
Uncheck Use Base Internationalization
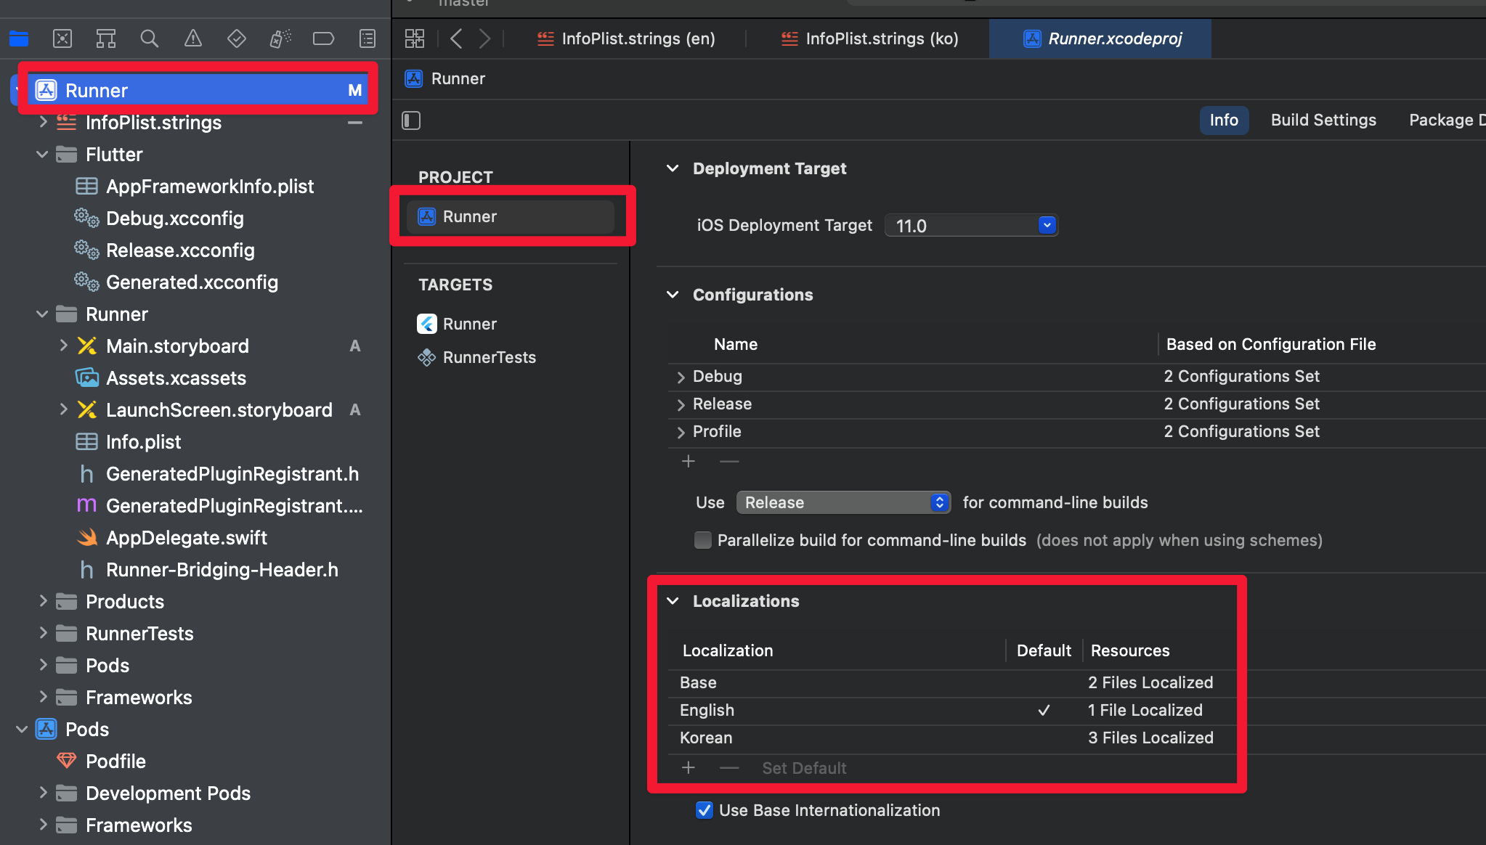[704, 810]
